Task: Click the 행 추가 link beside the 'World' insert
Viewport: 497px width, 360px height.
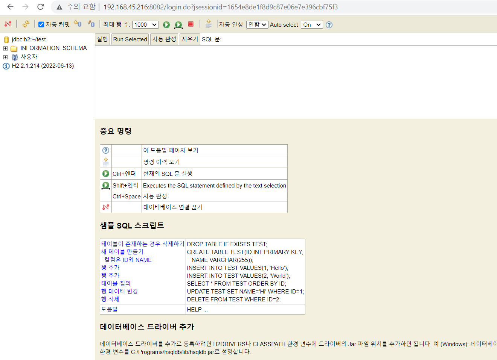Action: (110, 275)
